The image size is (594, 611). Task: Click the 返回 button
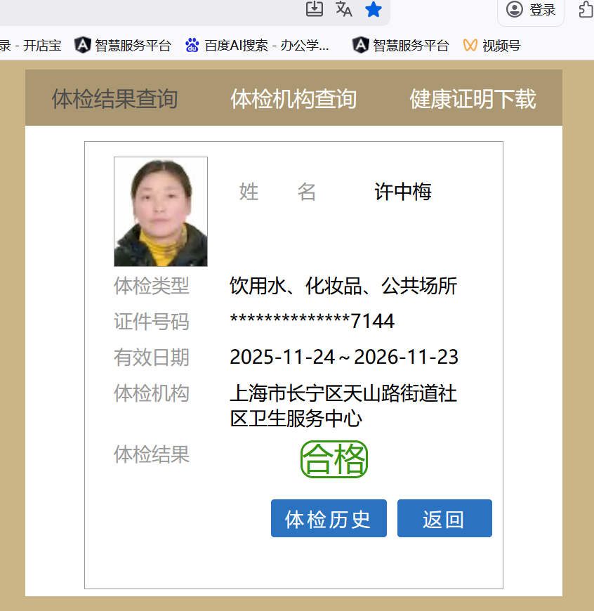coord(444,519)
